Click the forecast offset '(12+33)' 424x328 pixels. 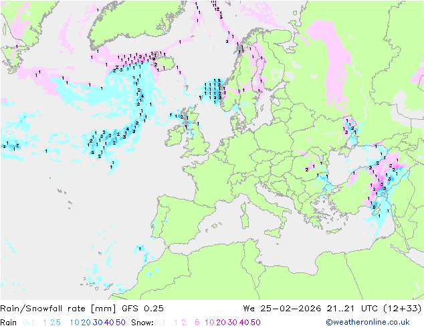tap(403, 309)
